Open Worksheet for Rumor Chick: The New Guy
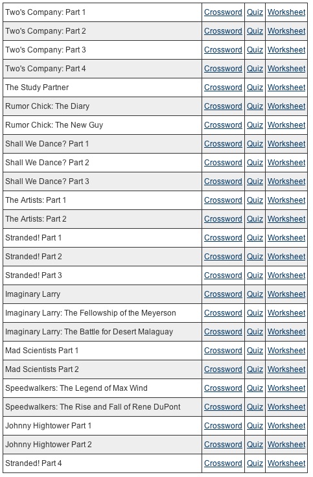This screenshot has height=477, width=313. click(286, 125)
